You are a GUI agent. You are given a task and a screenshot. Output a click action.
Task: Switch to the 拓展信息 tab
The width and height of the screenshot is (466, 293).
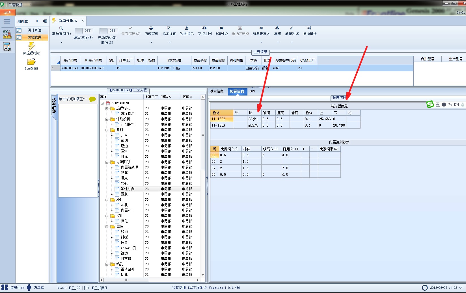click(x=237, y=91)
